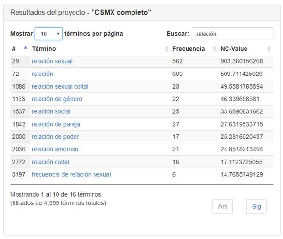Open the 'relación social' term link
The image size is (283, 239).
point(51,111)
